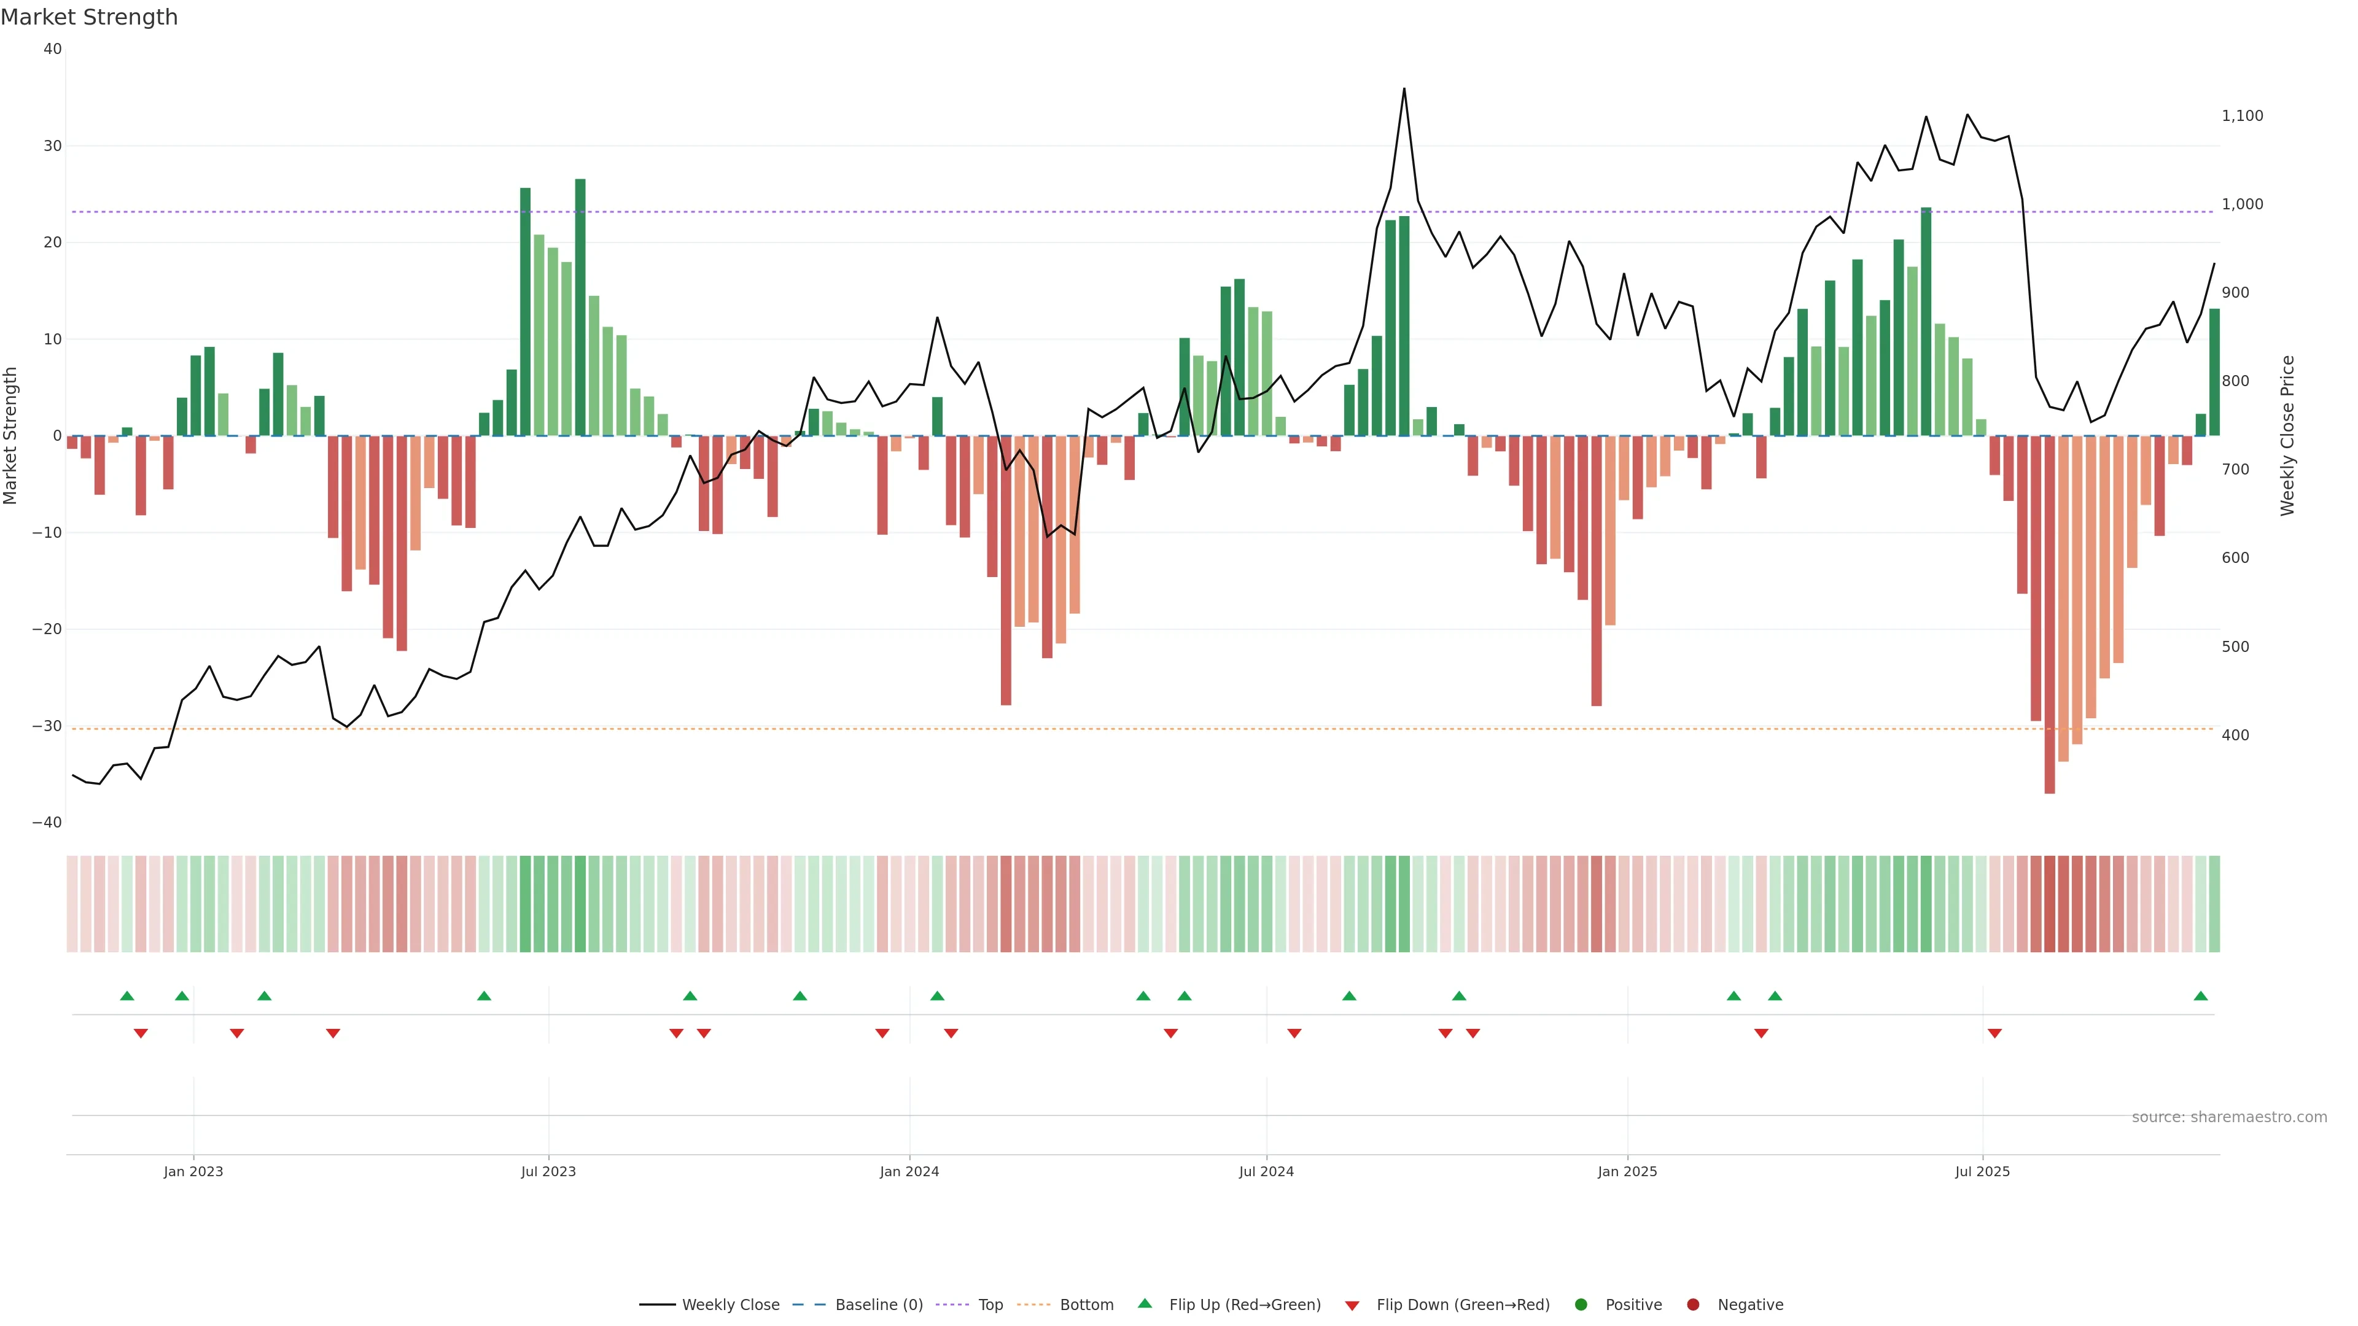Image resolution: width=2358 pixels, height=1326 pixels.
Task: Click the Jan 2023 x-axis label
Action: click(193, 1171)
